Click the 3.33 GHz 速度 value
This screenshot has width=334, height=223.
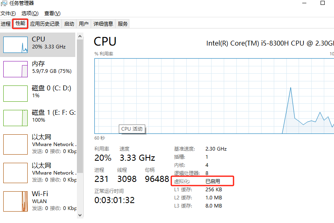point(138,158)
